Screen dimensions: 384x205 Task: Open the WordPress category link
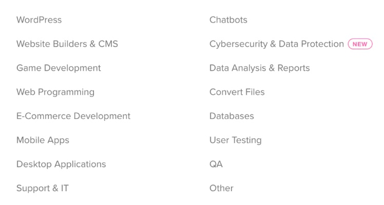[39, 20]
